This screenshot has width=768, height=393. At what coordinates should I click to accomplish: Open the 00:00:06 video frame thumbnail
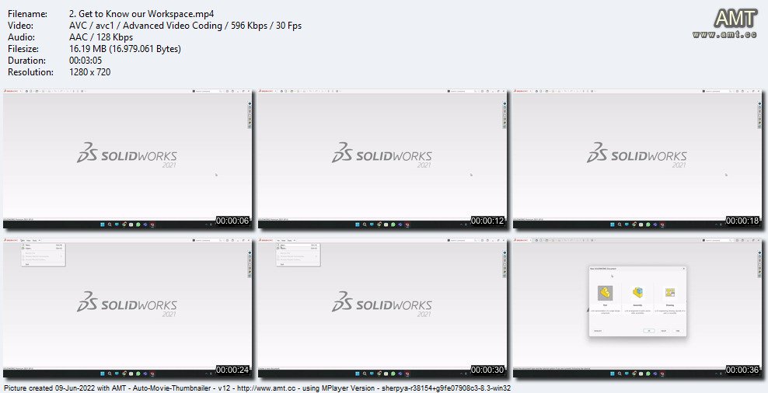pyautogui.click(x=127, y=158)
